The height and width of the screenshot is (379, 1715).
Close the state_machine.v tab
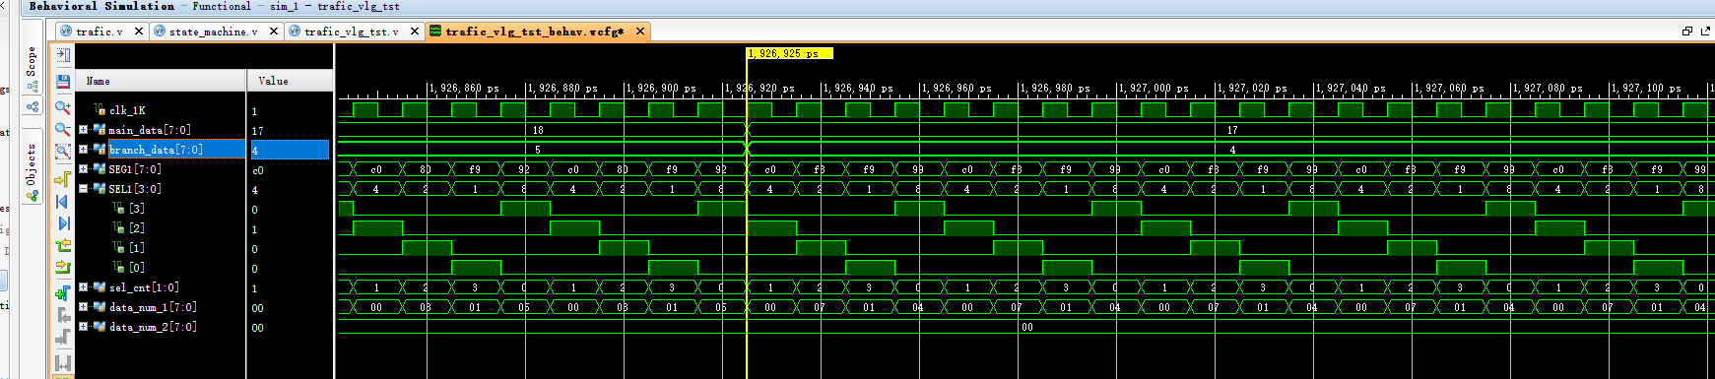coord(274,32)
